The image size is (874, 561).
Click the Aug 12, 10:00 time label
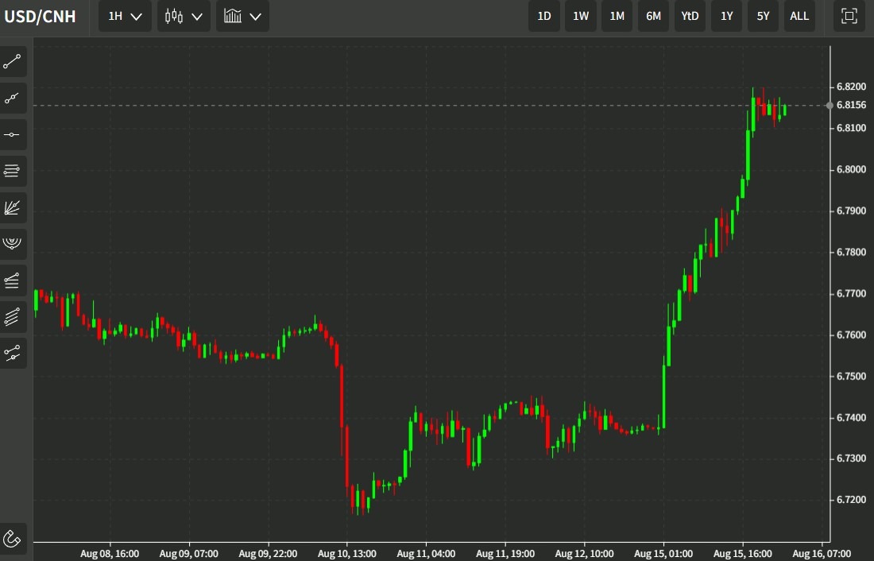coord(584,554)
